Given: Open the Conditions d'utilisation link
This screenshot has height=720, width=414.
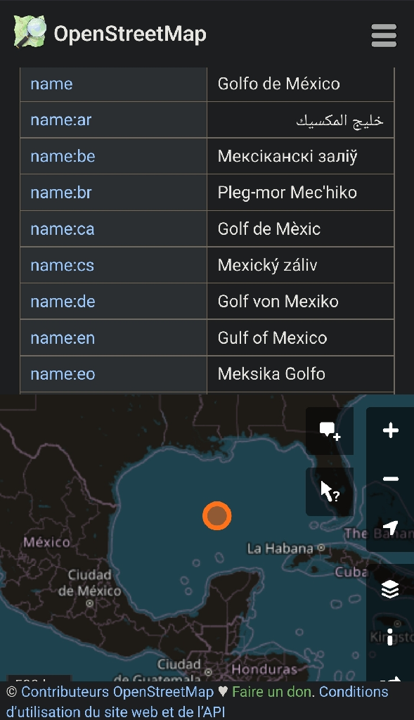Looking at the screenshot, I should pos(198,702).
